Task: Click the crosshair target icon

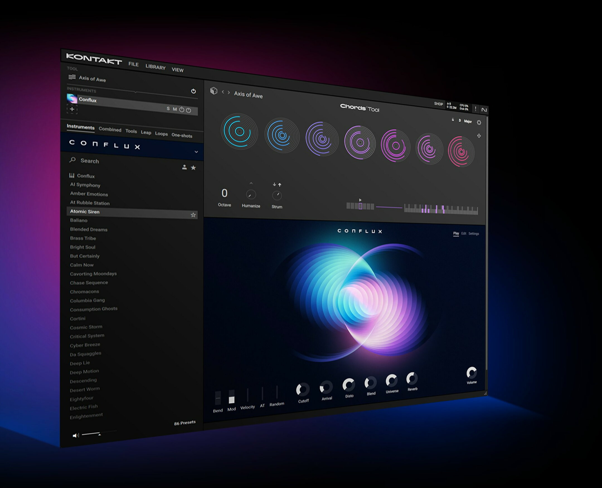Action: 479,136
